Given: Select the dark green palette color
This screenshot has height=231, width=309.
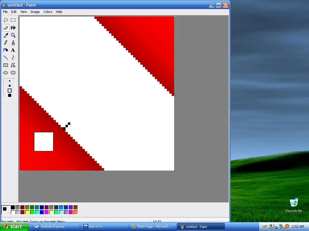Looking at the screenshot, I should click(32, 208).
